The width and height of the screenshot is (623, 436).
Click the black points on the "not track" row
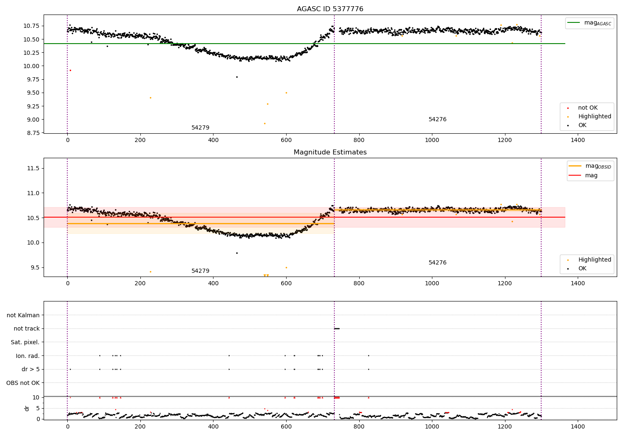[337, 328]
